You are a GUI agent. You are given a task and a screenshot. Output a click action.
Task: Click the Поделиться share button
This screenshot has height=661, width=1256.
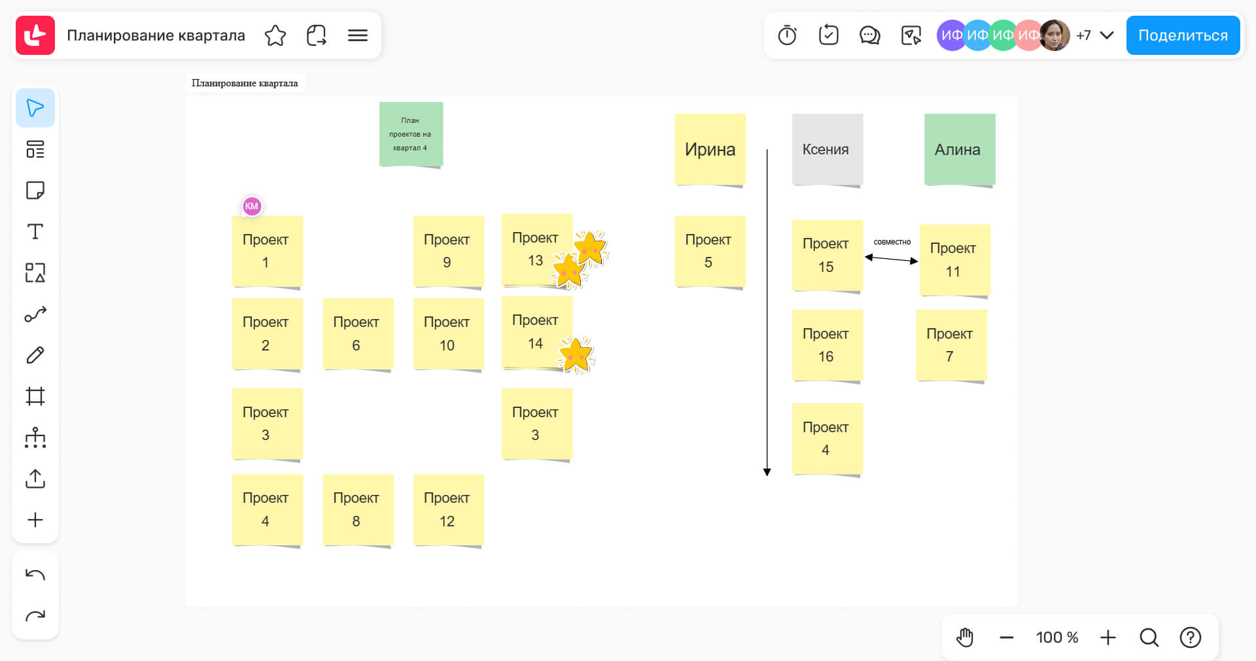[x=1183, y=35]
